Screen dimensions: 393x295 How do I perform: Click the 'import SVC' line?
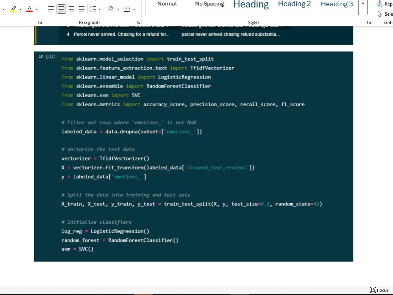tap(101, 95)
